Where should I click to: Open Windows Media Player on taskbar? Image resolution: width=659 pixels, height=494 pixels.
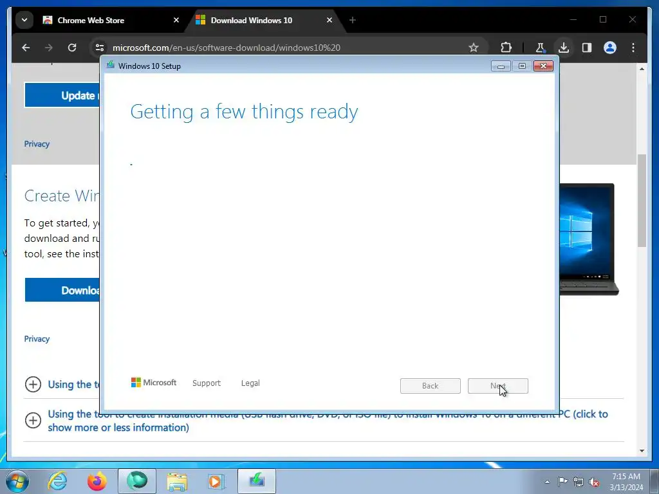point(216,481)
